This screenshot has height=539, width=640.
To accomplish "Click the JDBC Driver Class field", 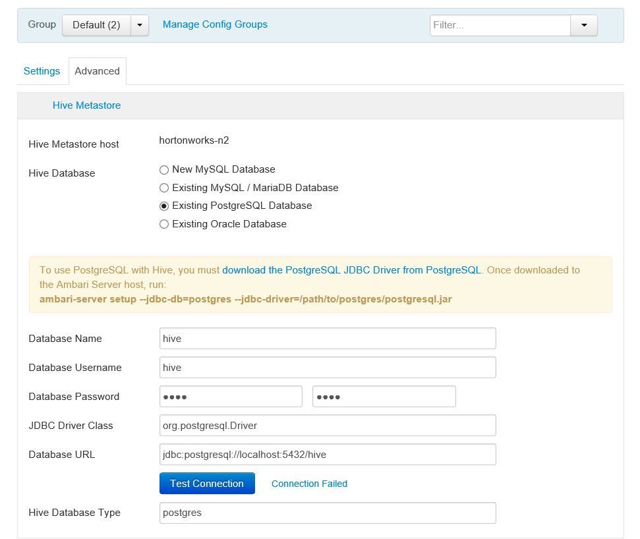I will coord(327,426).
